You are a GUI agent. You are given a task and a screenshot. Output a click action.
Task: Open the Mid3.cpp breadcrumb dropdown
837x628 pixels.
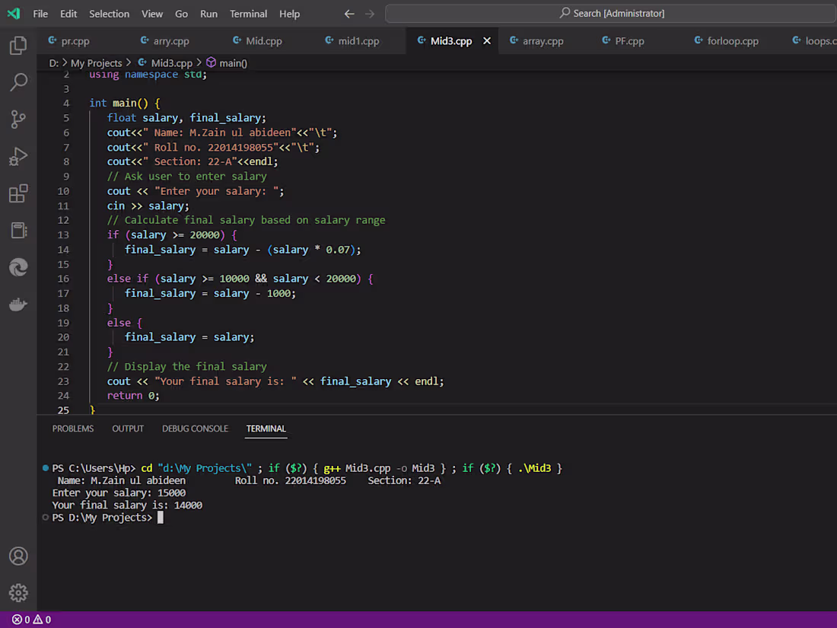click(x=171, y=62)
